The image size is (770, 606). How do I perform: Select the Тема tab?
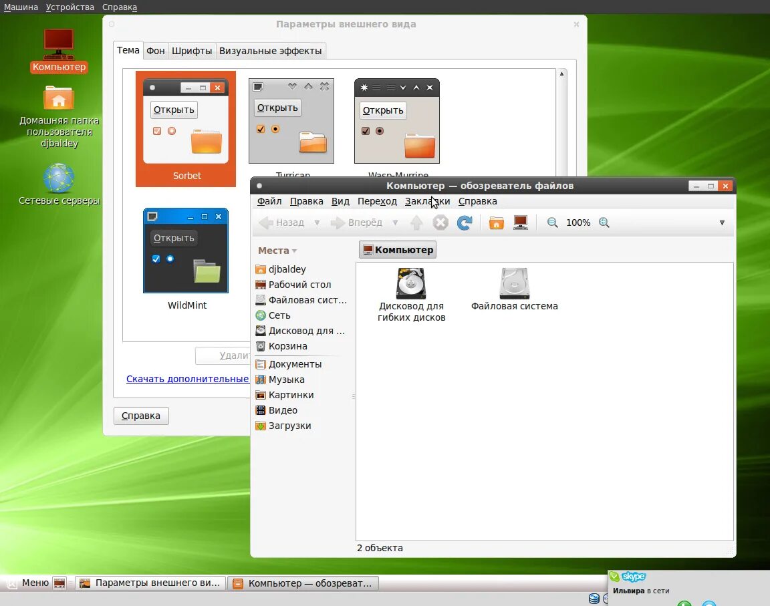[x=128, y=50]
